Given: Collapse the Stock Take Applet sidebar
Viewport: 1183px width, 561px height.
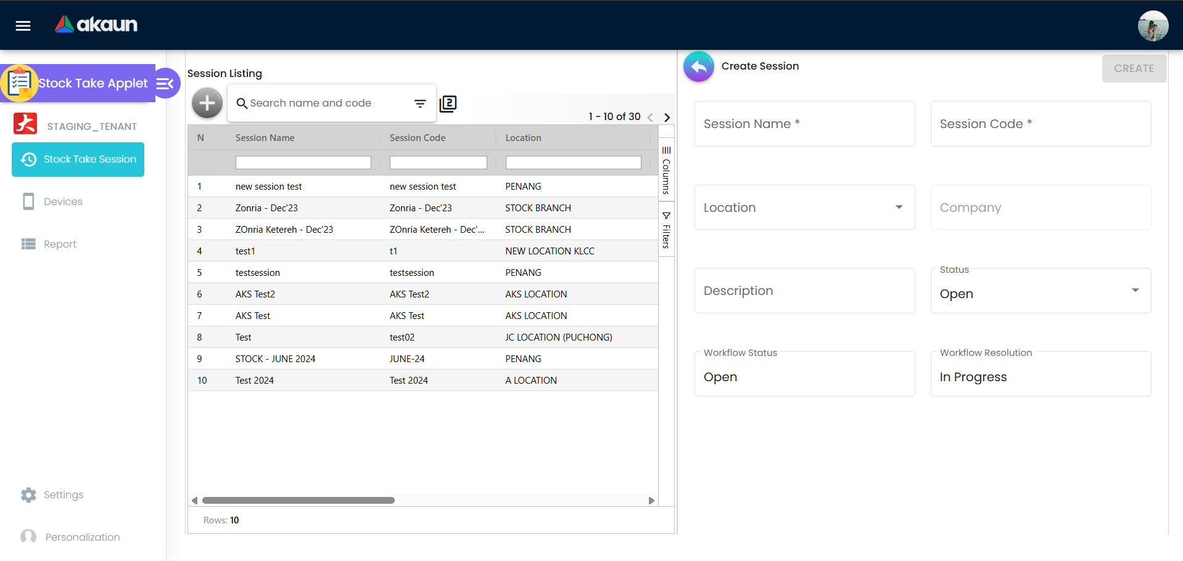Looking at the screenshot, I should pyautogui.click(x=165, y=83).
